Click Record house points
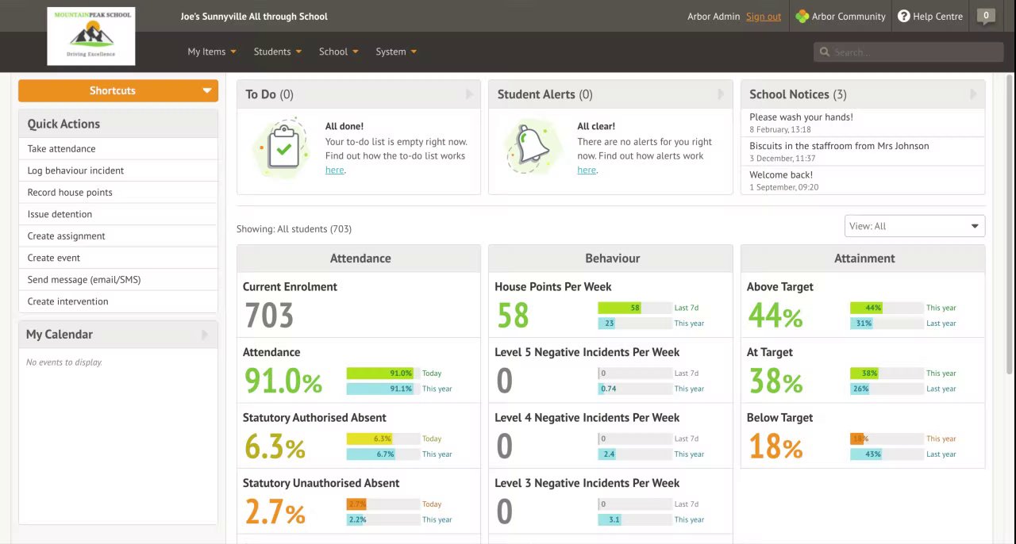Viewport: 1016px width, 544px height. 118,193
